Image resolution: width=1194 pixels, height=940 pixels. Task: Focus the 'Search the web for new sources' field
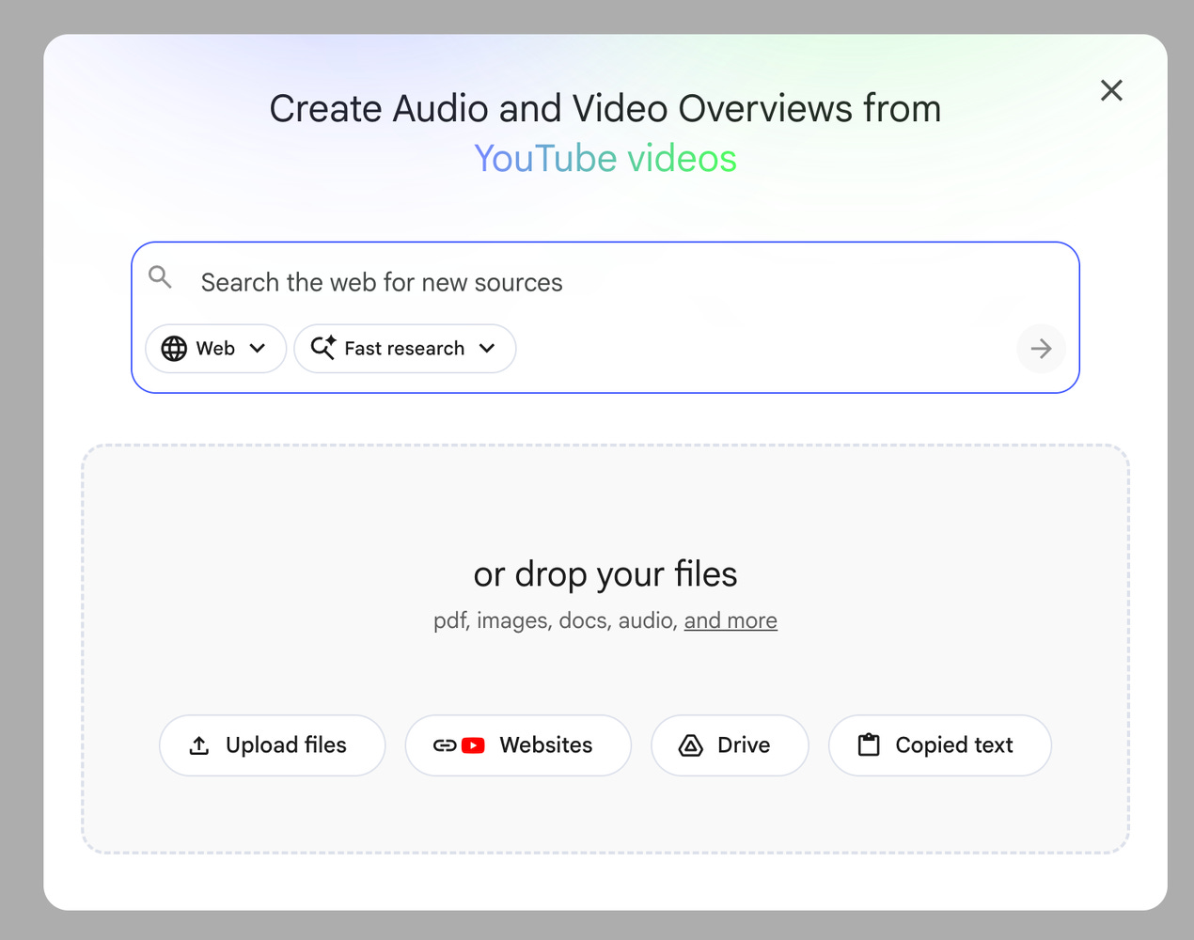[605, 282]
